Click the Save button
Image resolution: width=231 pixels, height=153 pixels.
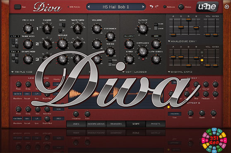pos(17,7)
